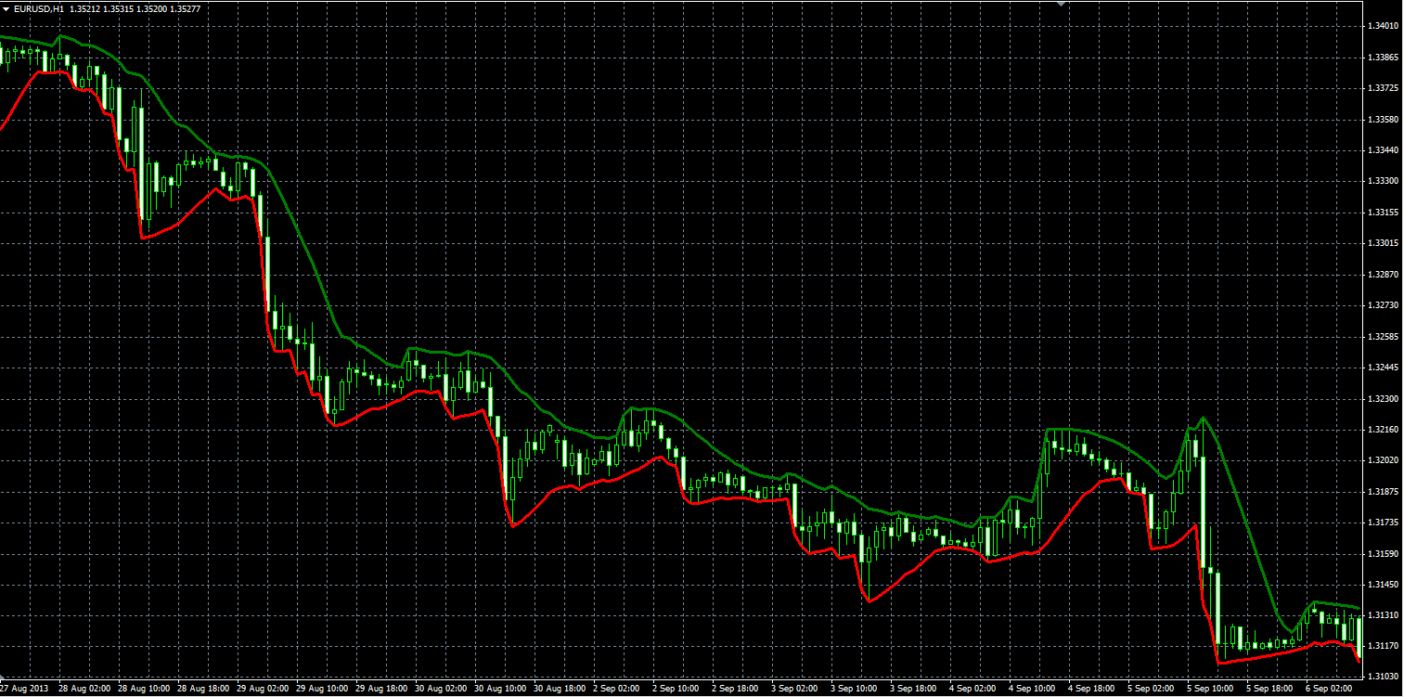Click the 1.32300 price label
Viewport: 1404px width, 697px height.
1384,399
